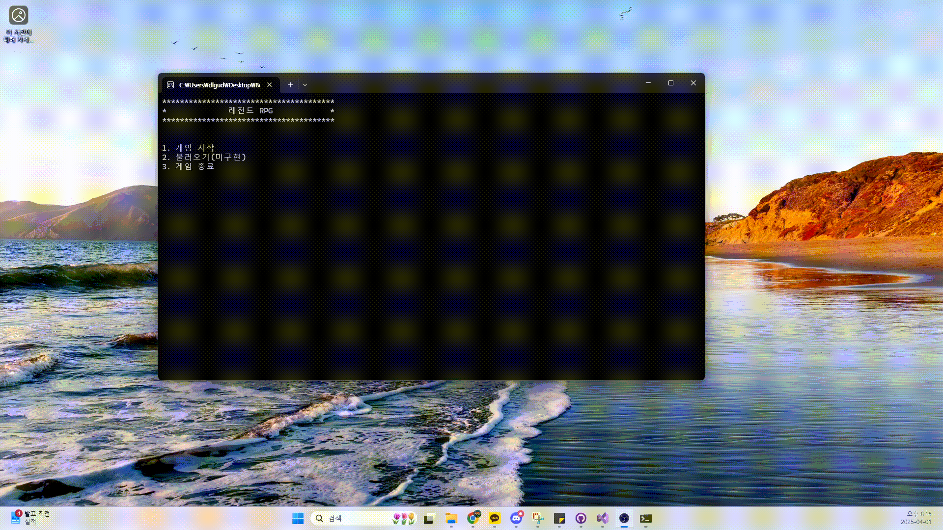Expand the terminal new-tab profile dropdown

tap(305, 85)
